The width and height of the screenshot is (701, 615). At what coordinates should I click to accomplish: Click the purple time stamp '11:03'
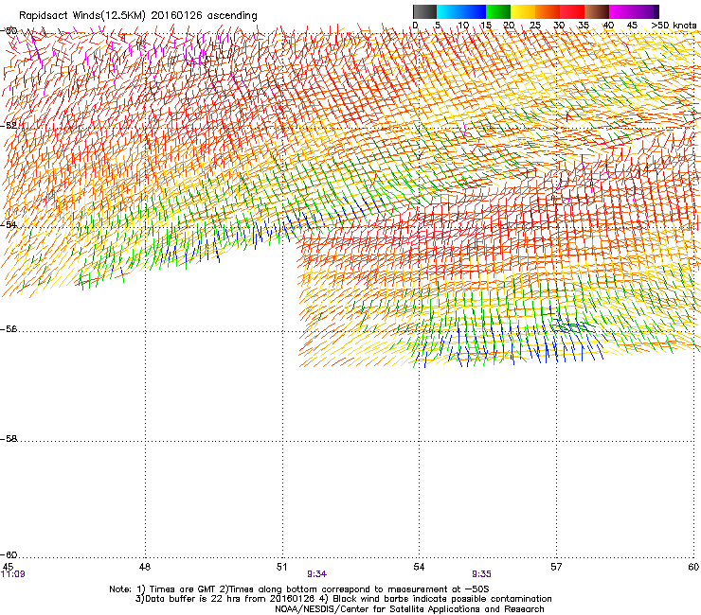coord(13,574)
